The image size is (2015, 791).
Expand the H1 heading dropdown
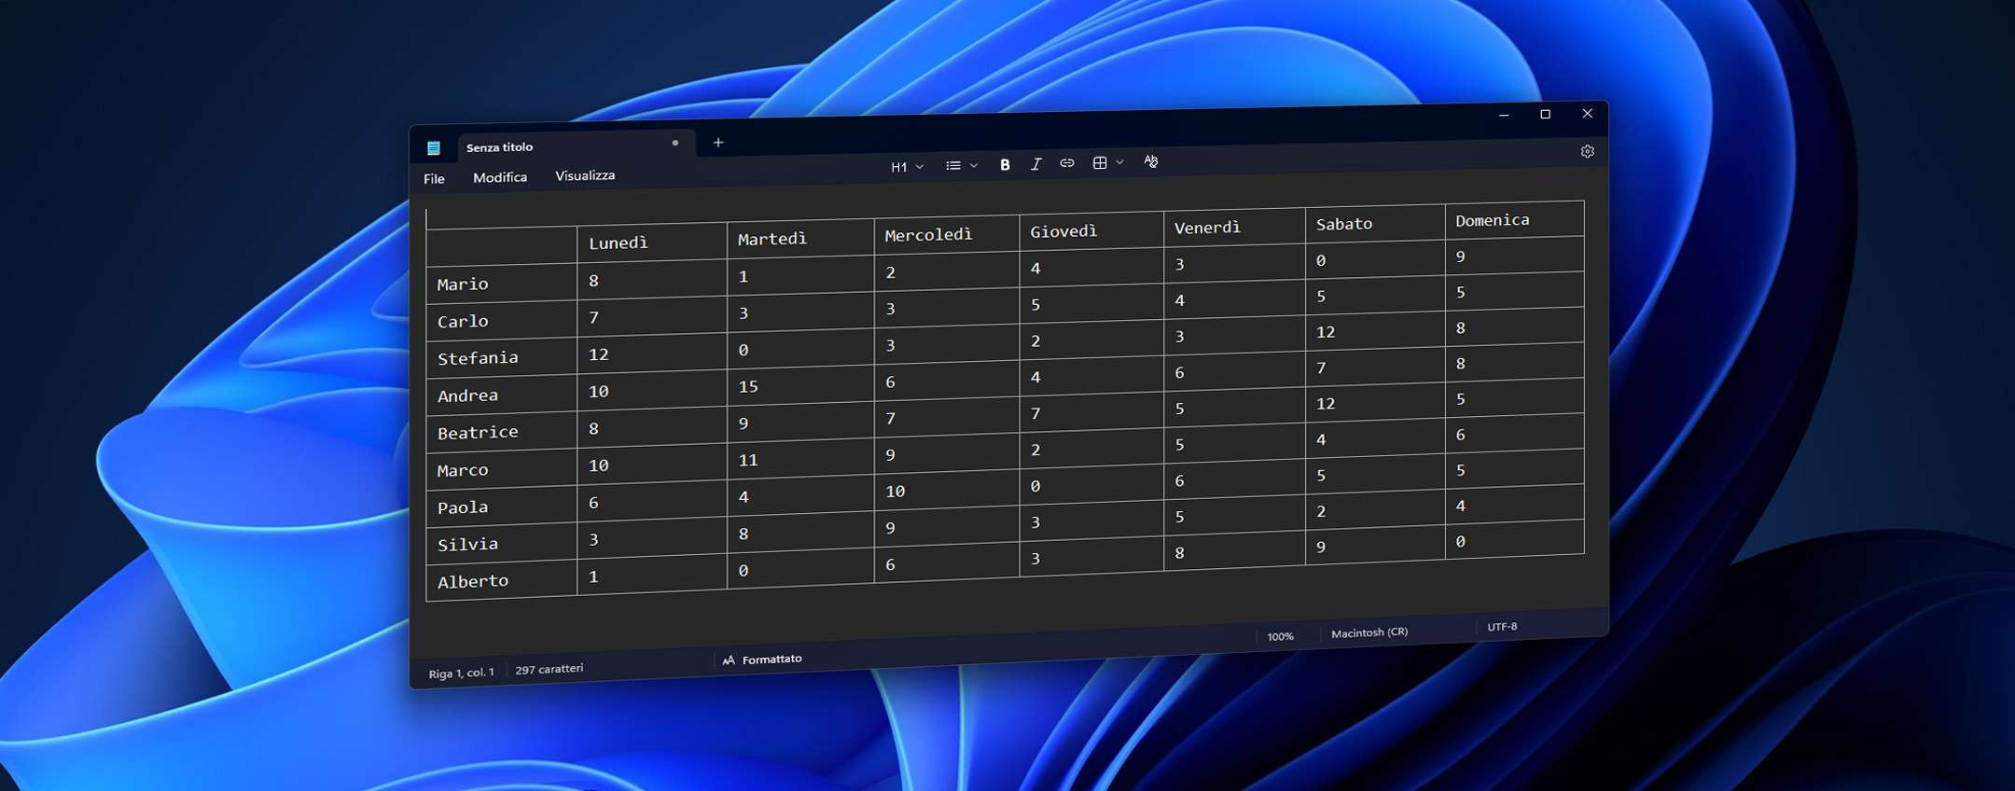click(x=906, y=167)
